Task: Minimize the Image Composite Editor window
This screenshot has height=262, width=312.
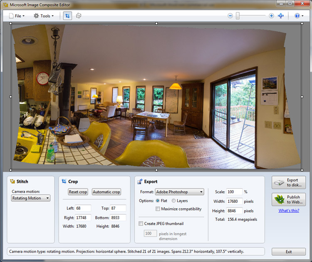Action: tap(282, 3)
